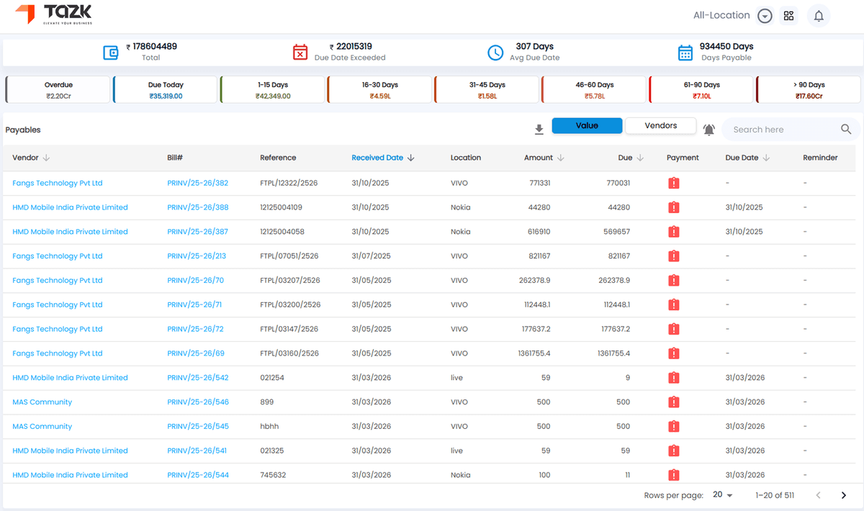The image size is (864, 511).
Task: Open payment alert for PRINV/25-26/70
Action: click(x=674, y=281)
